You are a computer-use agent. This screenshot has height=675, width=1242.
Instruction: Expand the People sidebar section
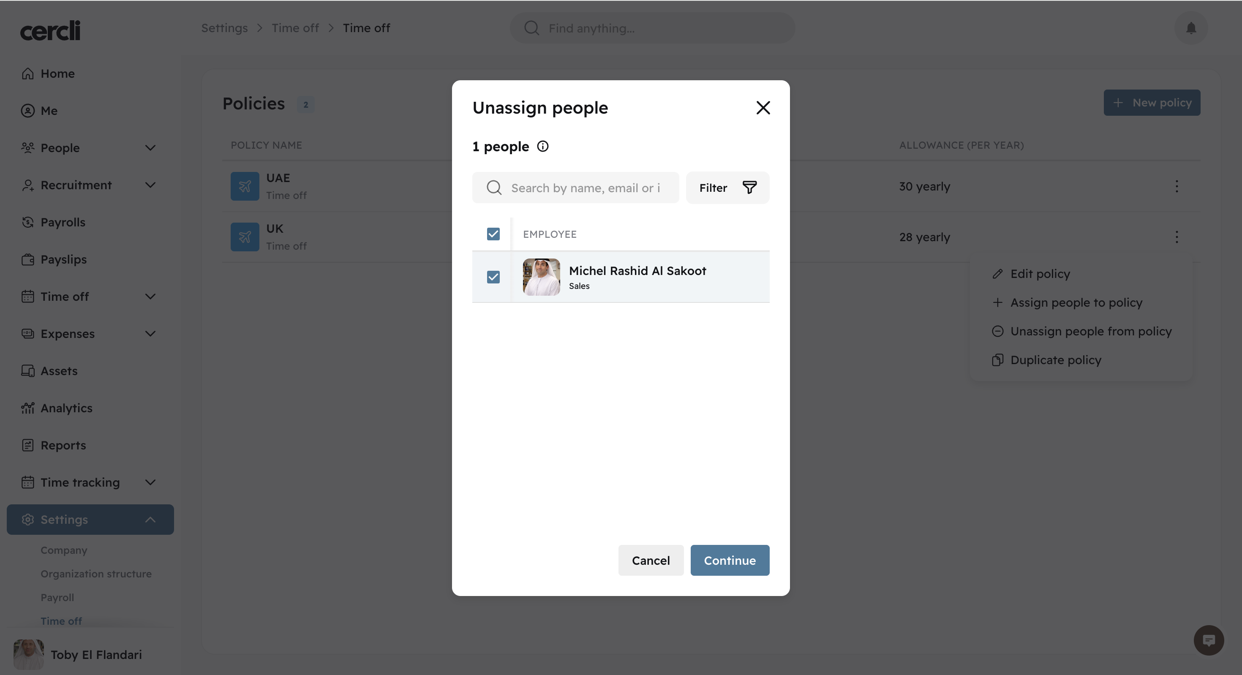pos(150,147)
